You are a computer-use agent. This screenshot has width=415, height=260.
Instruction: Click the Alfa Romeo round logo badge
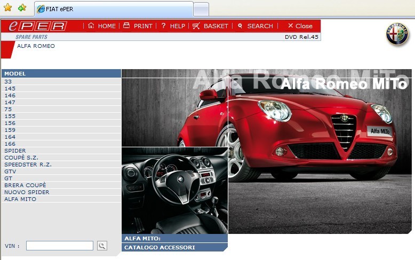tap(397, 35)
